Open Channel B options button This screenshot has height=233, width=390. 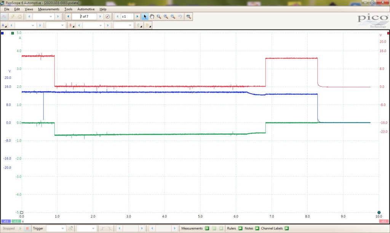(x=72, y=26)
